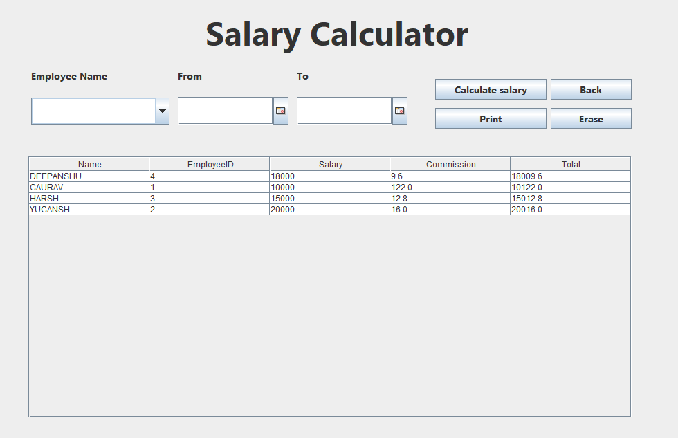Select the DEEPANSHU row in the table
The image size is (678, 438).
coord(89,176)
